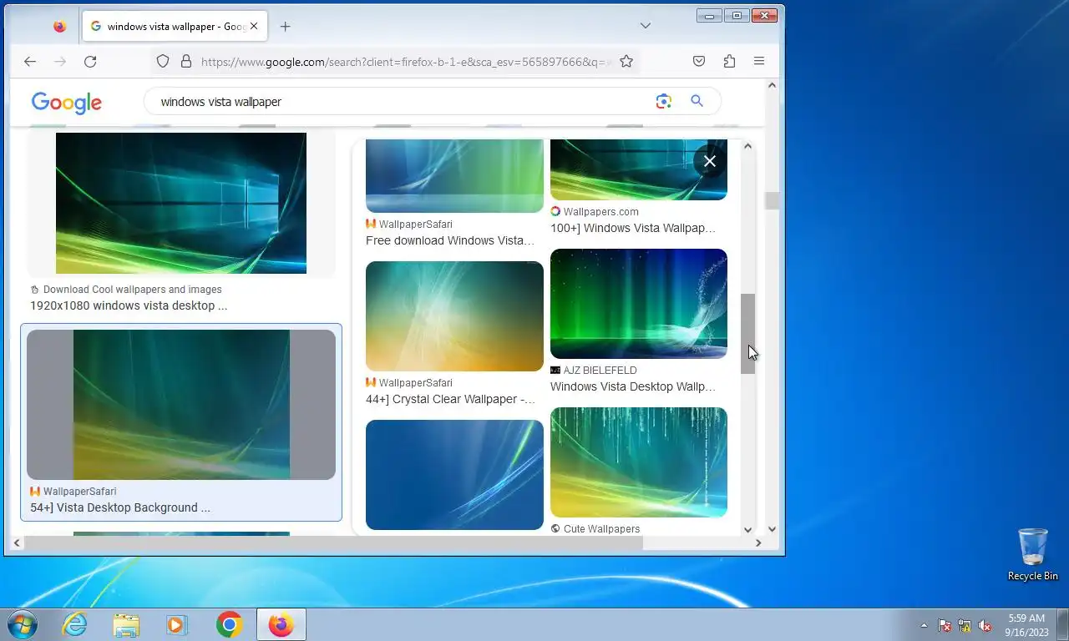Open the Extensions puzzle icon
The image size is (1069, 641).
729,61
